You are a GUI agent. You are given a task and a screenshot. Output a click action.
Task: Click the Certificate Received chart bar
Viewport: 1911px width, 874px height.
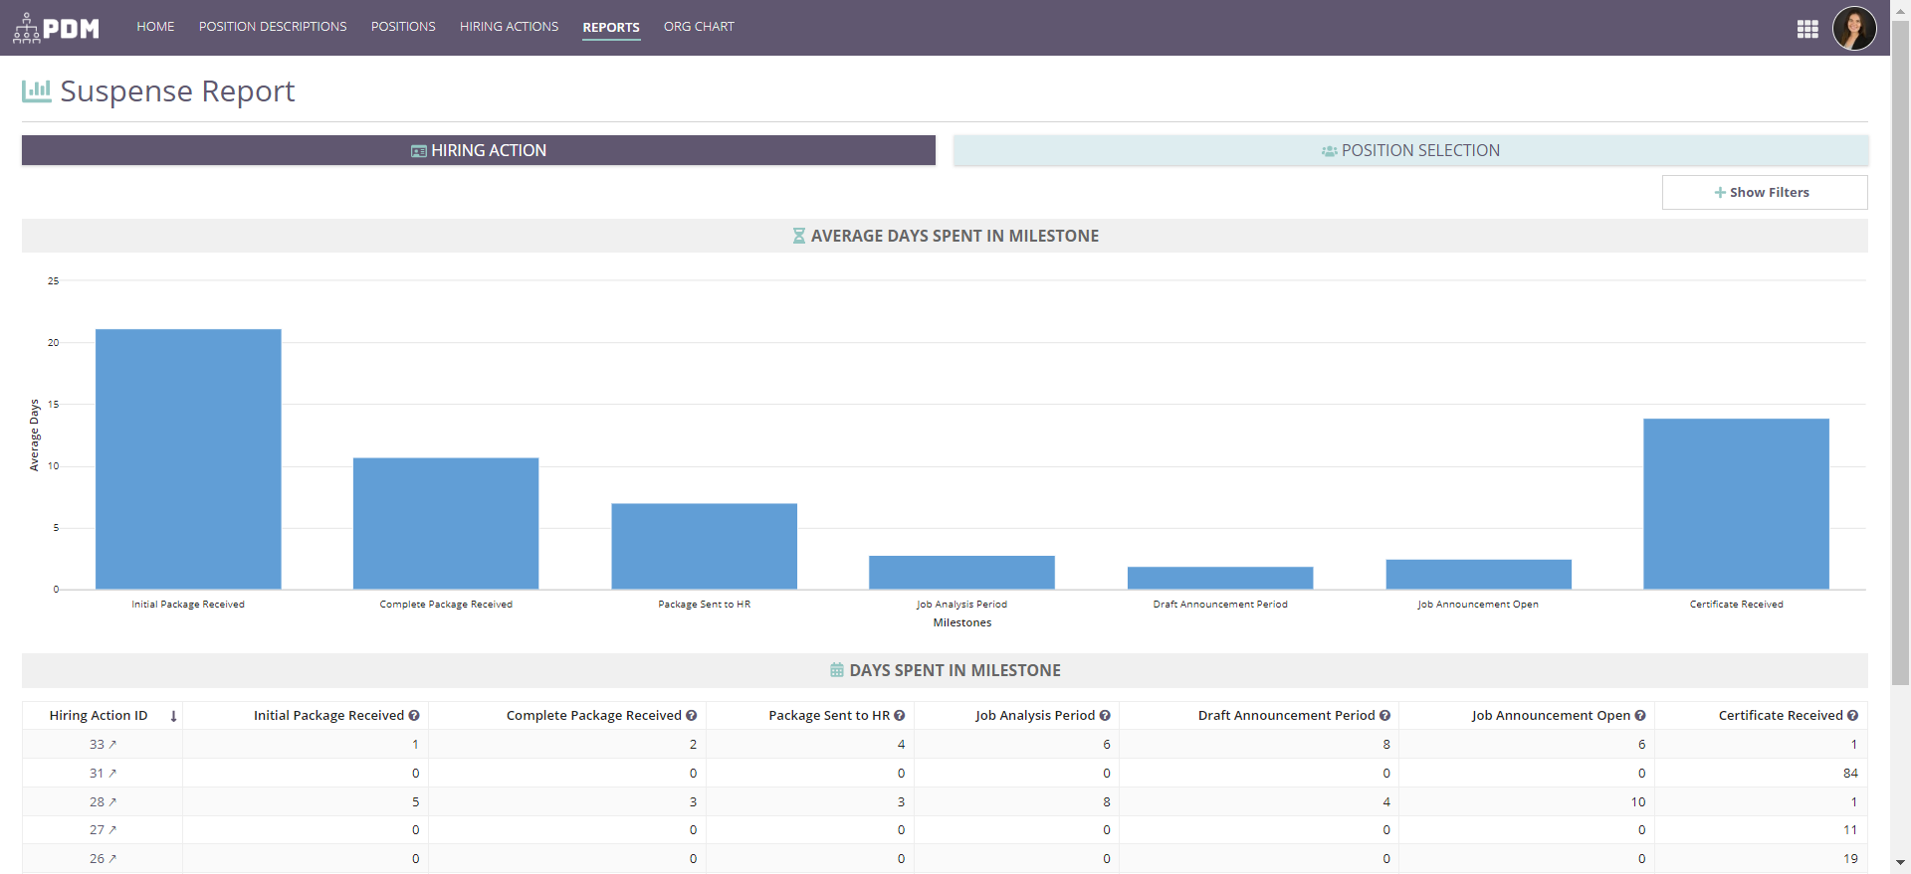point(1737,504)
